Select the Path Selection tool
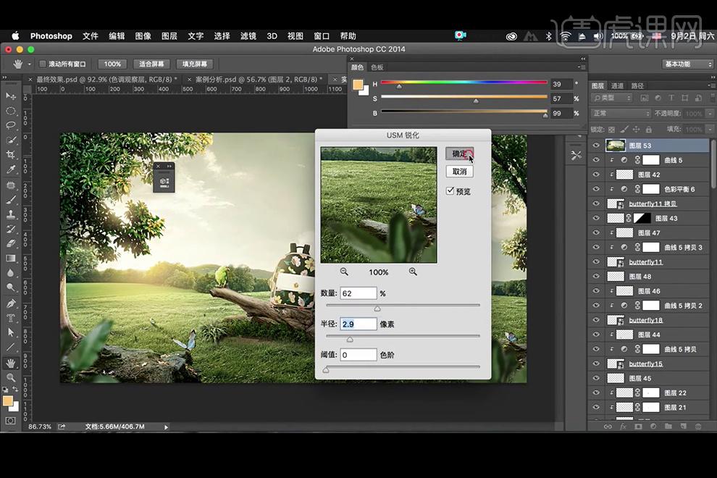The width and height of the screenshot is (717, 478). click(11, 333)
